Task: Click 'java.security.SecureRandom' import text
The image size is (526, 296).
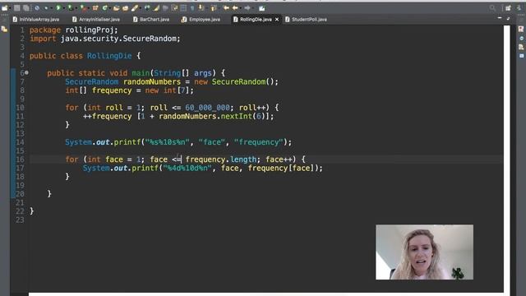Action: (118, 39)
